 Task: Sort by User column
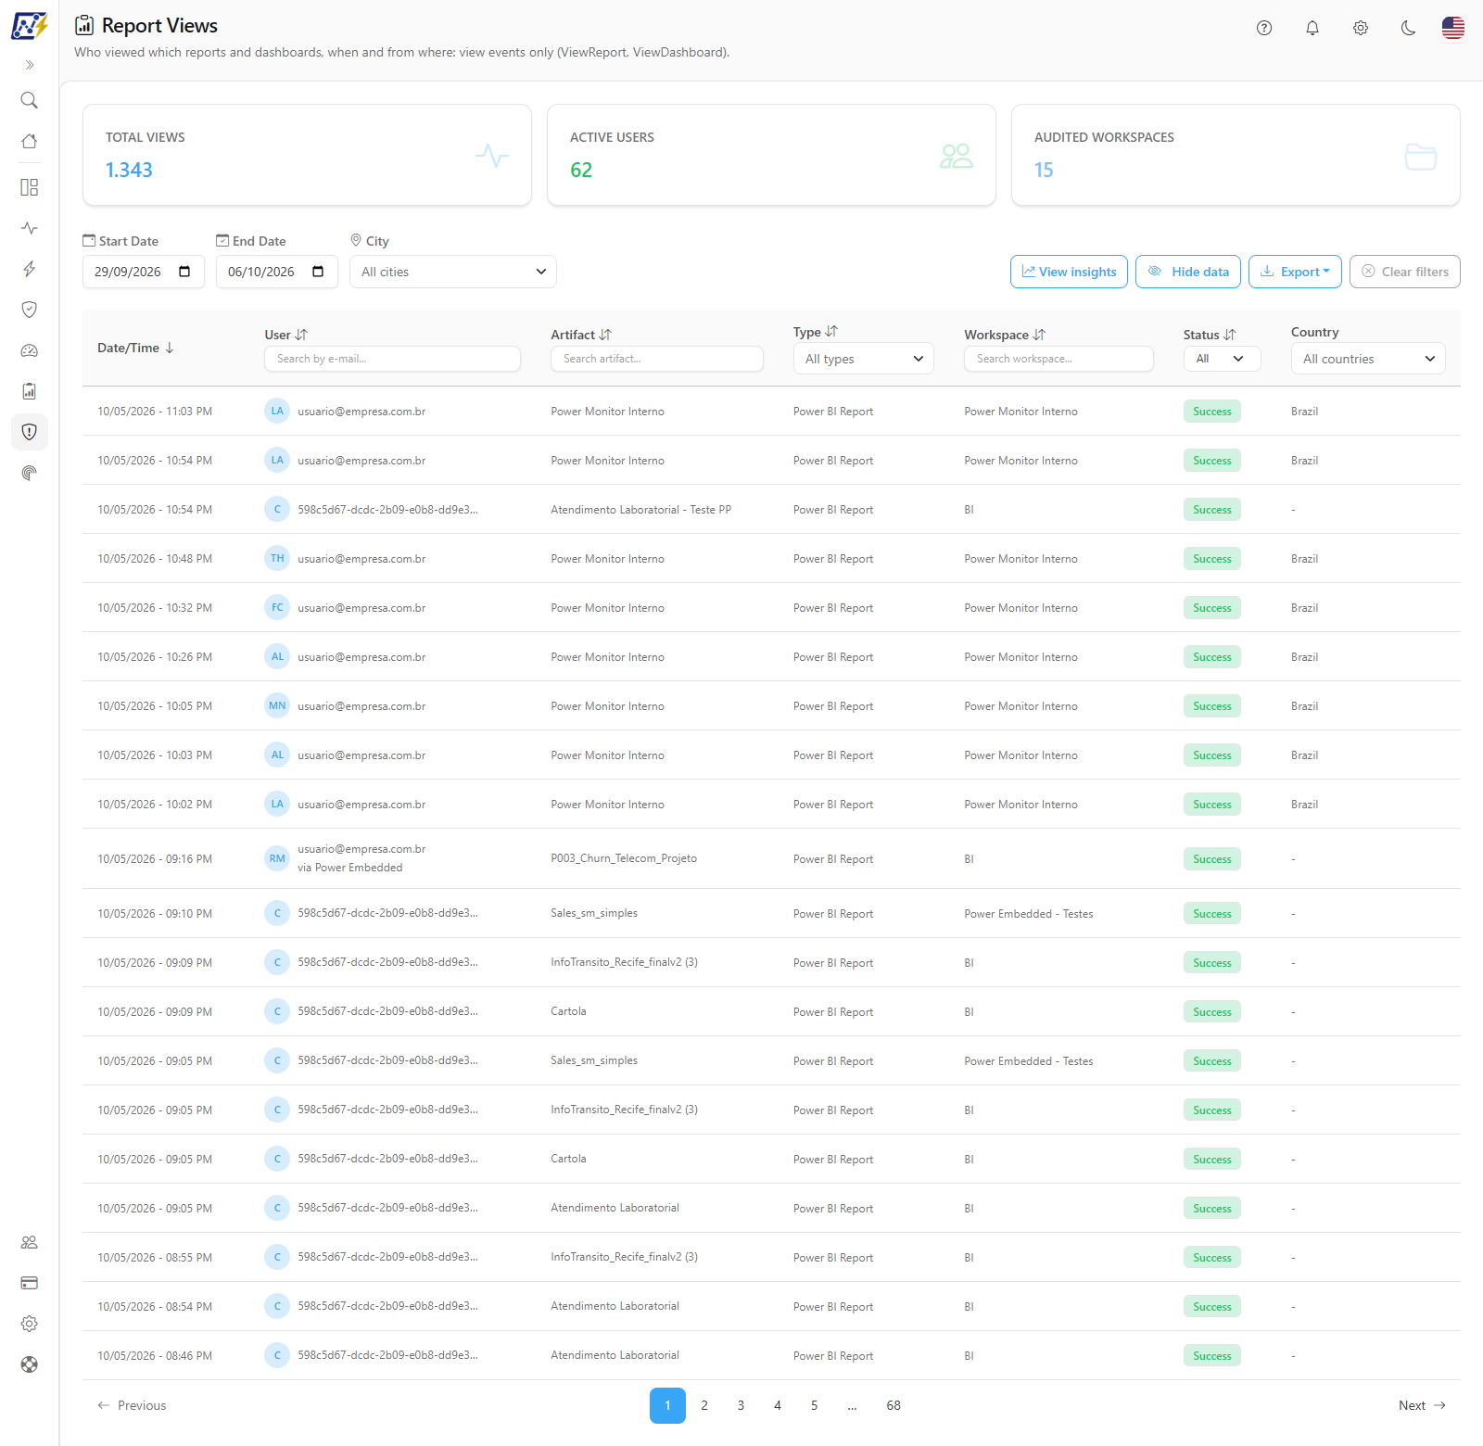tap(285, 335)
